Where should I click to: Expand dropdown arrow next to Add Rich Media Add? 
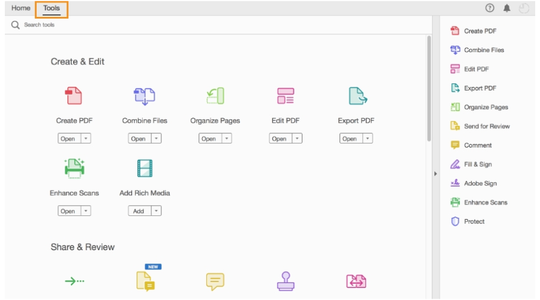pos(157,211)
